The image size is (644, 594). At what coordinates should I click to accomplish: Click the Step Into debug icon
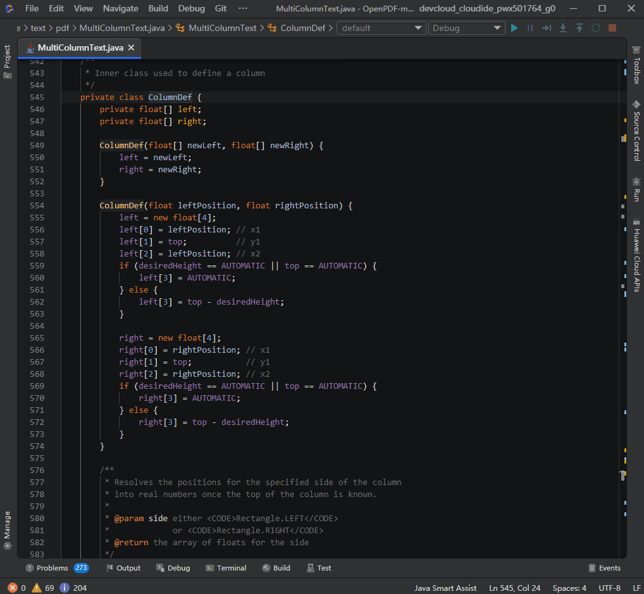[563, 28]
